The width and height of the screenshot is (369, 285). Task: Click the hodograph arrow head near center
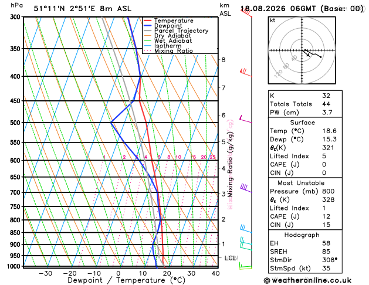click(309, 55)
